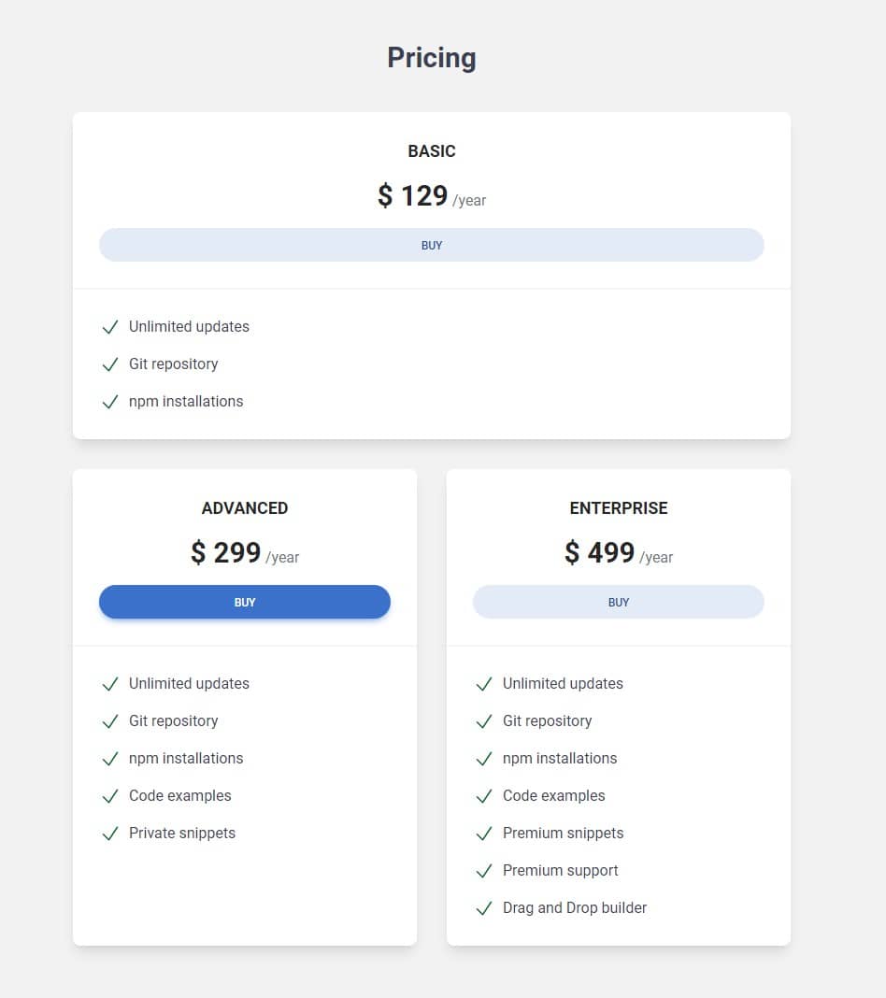The width and height of the screenshot is (886, 998).
Task: Click the ENTERPRISE plan title
Action: (x=618, y=508)
